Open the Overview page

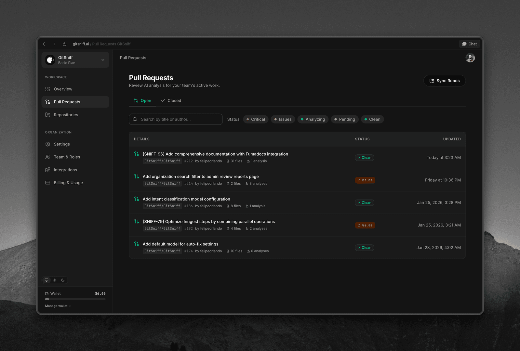(x=75, y=89)
